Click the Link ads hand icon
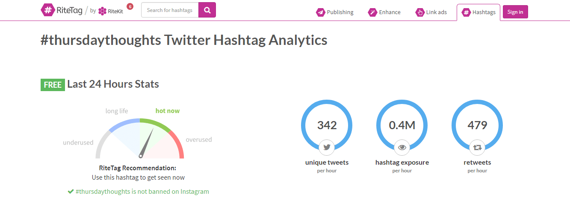 pyautogui.click(x=420, y=12)
